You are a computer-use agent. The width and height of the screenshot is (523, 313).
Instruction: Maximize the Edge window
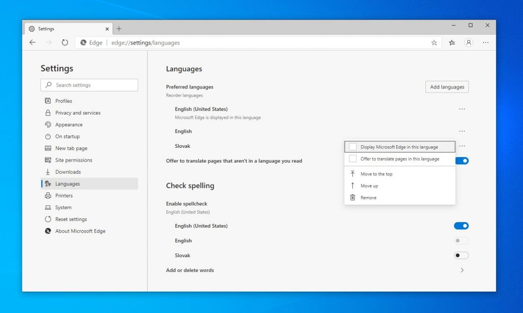click(470, 25)
